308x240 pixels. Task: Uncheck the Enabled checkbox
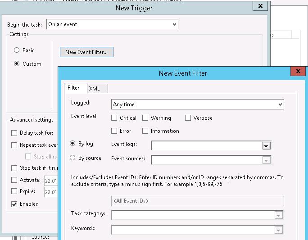[14, 204]
